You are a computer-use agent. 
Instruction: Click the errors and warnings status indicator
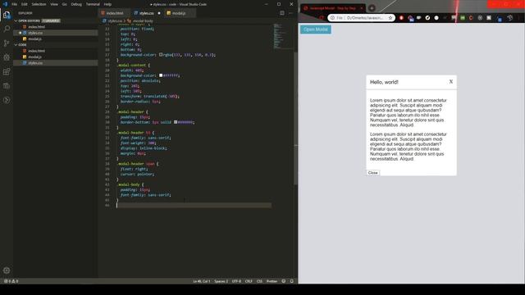pos(11,281)
